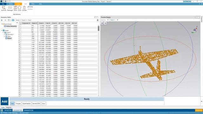Maximize the Geometry Tables pane

coord(97,17)
